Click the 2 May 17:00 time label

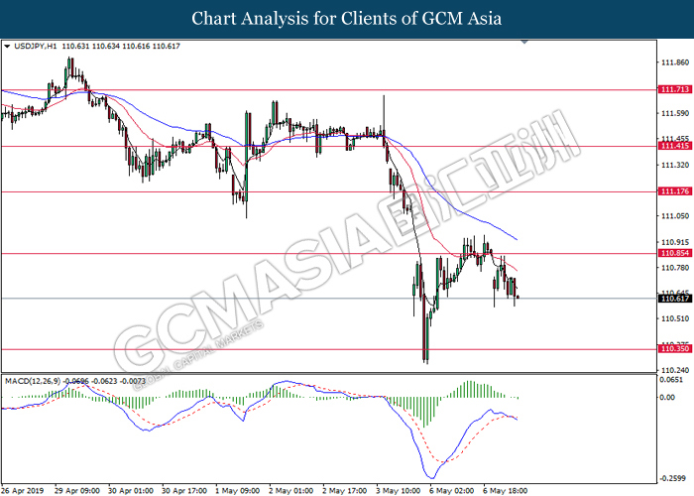point(345,491)
